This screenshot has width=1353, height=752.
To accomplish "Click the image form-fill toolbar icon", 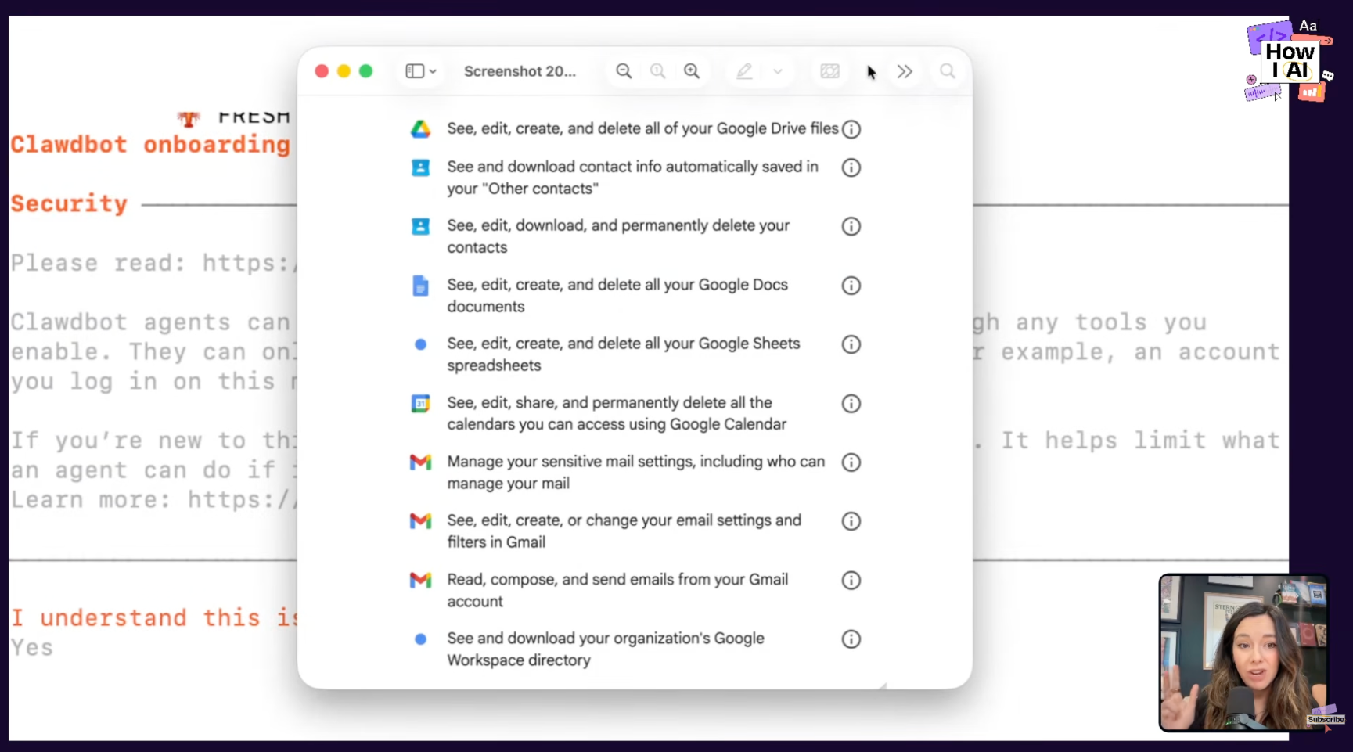I will tap(829, 71).
